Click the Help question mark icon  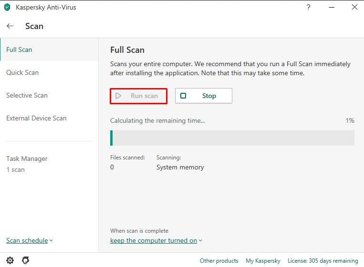[x=308, y=8]
